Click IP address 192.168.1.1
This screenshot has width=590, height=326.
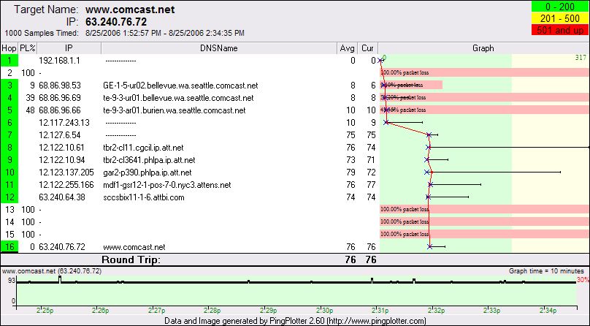coord(59,61)
